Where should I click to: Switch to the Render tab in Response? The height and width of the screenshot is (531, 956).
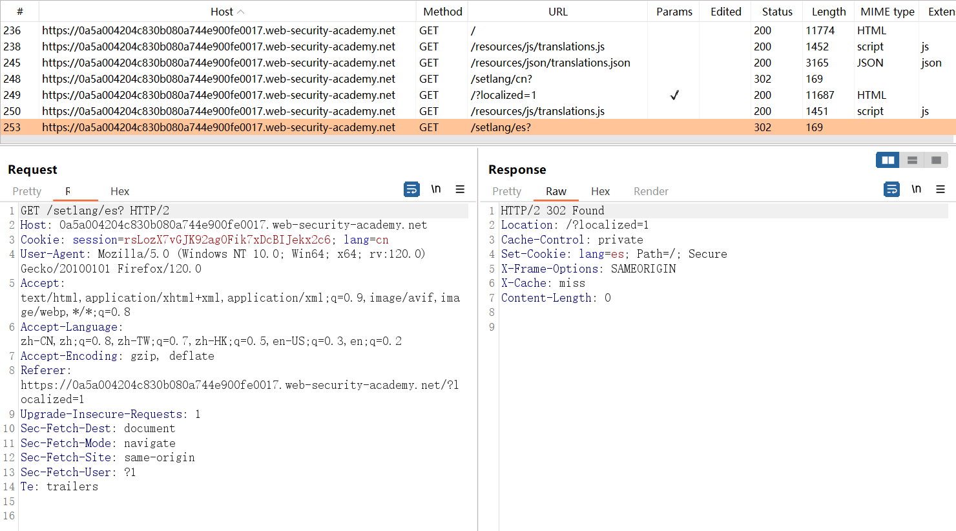[x=650, y=191]
